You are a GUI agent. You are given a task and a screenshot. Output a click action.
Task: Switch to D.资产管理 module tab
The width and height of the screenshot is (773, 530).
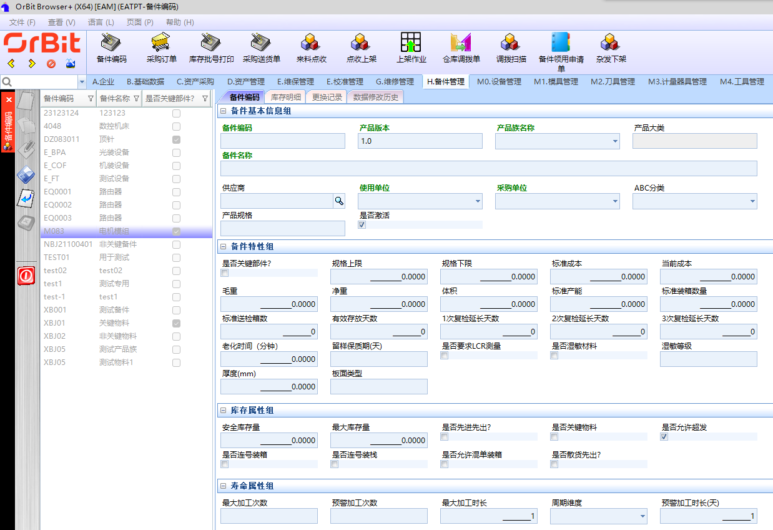coord(246,82)
